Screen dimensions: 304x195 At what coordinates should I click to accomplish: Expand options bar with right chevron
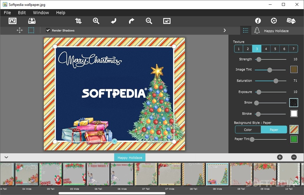225,30
